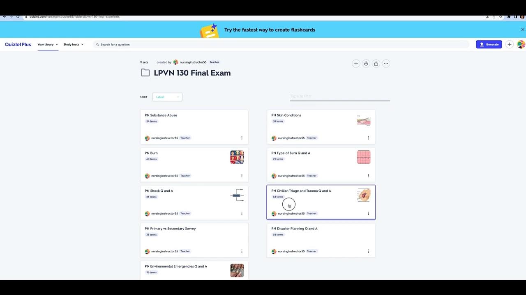Click '60 terms' label on PN Burn
Image resolution: width=526 pixels, height=295 pixels.
tap(151, 159)
